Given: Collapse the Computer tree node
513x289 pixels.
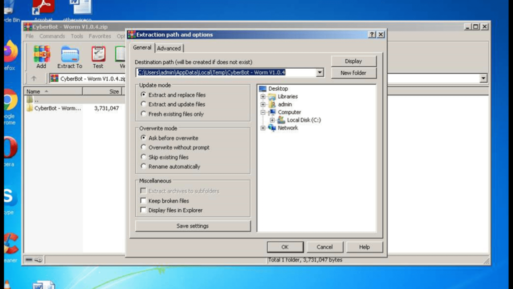Looking at the screenshot, I should [263, 112].
